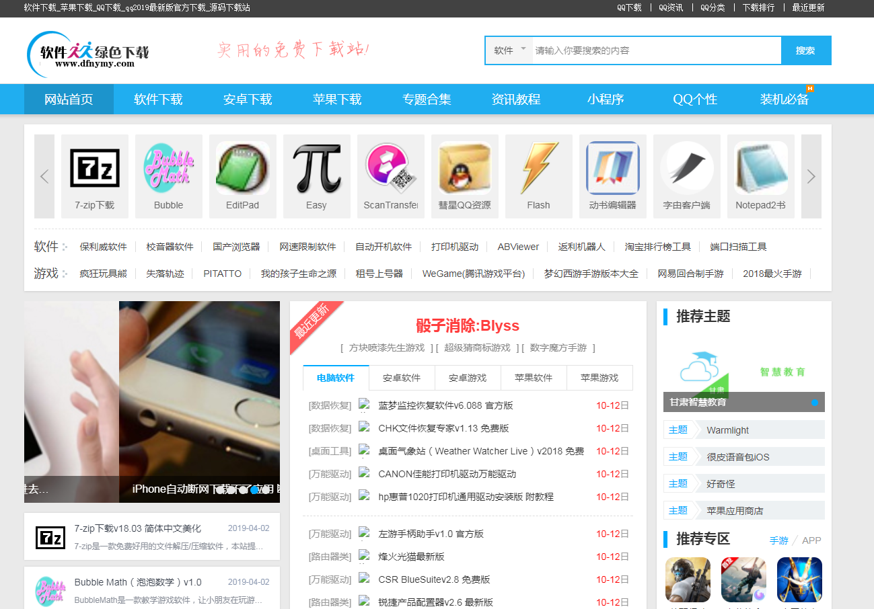
Task: Click the icon beside CHK文件恢复专家
Action: coord(365,428)
